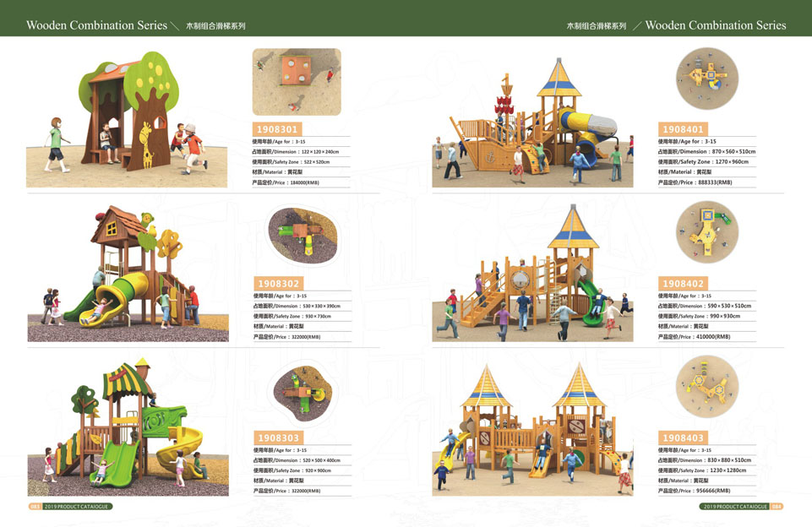Select the top-view thumbnail above code 1908403
The width and height of the screenshot is (812, 527).
707,386
